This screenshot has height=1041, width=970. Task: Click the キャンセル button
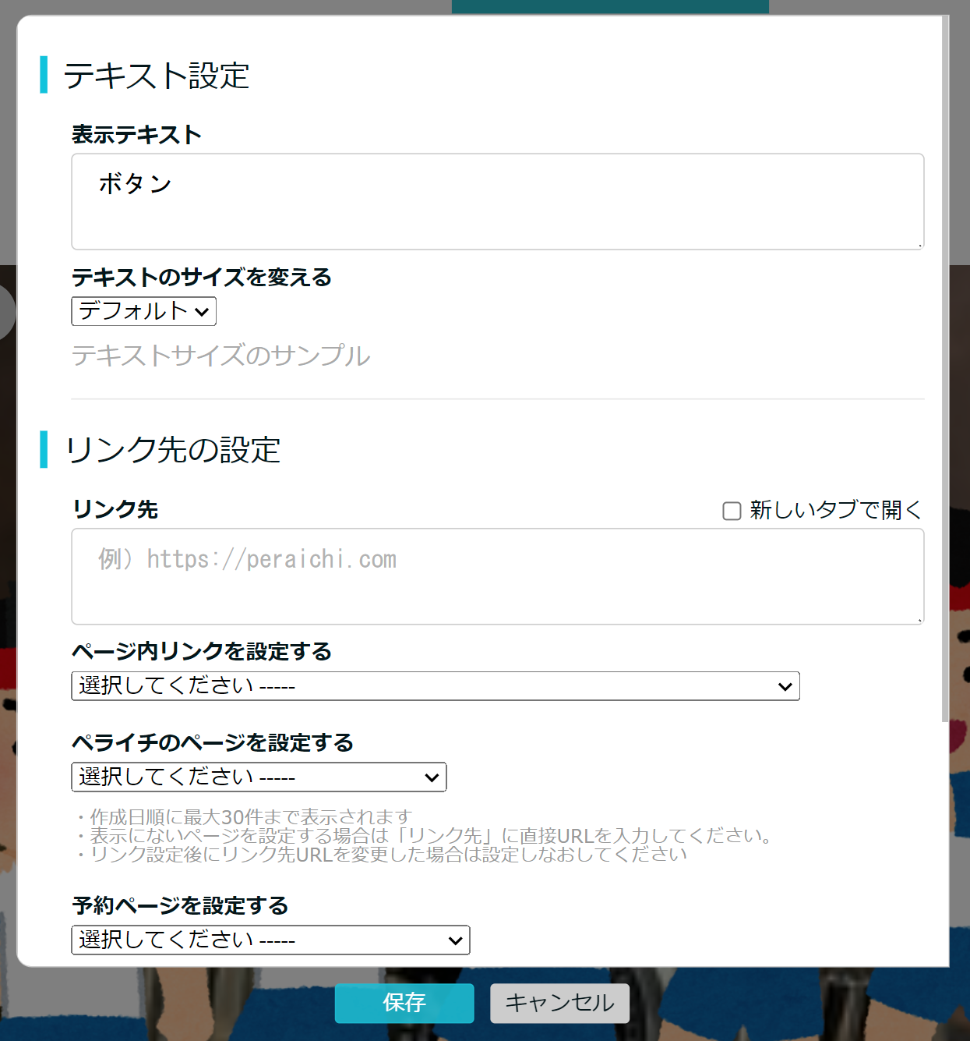click(x=559, y=1003)
